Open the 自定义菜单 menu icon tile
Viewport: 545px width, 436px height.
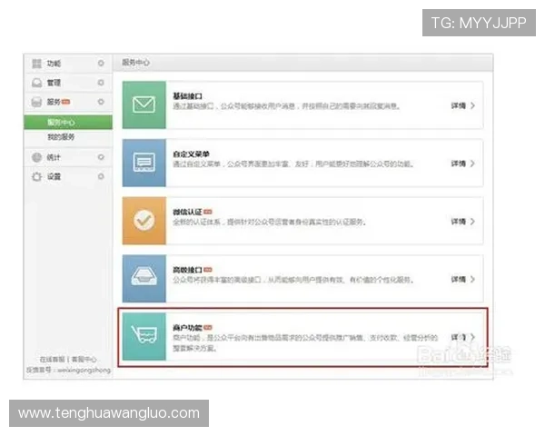[144, 163]
